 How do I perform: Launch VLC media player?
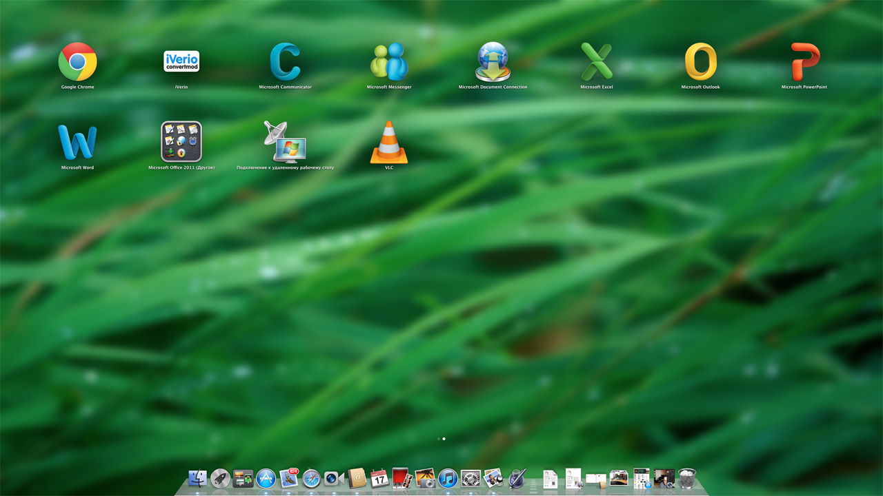click(x=389, y=142)
